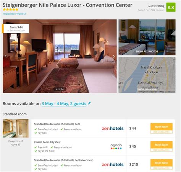This screenshot has width=181, height=172.
Task: Click the zenhotels logo for river view room
Action: coord(113,164)
